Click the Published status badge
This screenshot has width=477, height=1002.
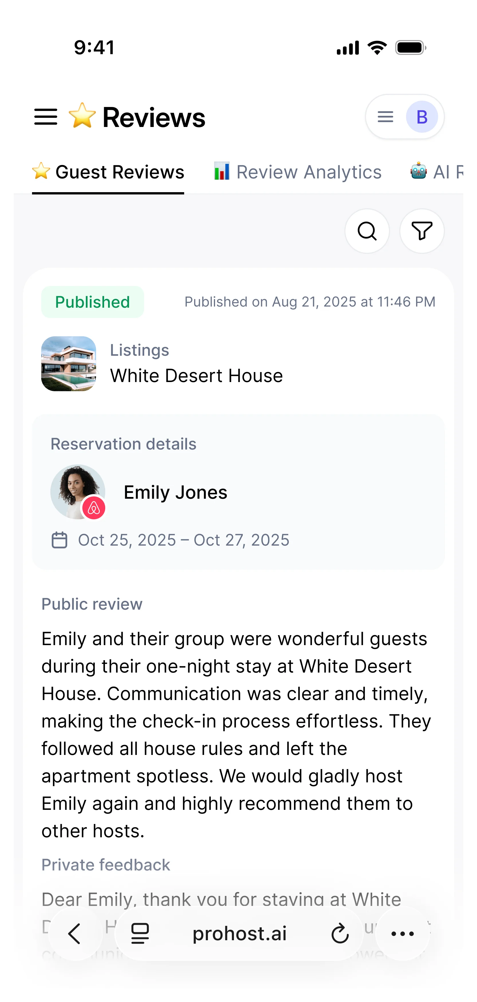coord(93,302)
